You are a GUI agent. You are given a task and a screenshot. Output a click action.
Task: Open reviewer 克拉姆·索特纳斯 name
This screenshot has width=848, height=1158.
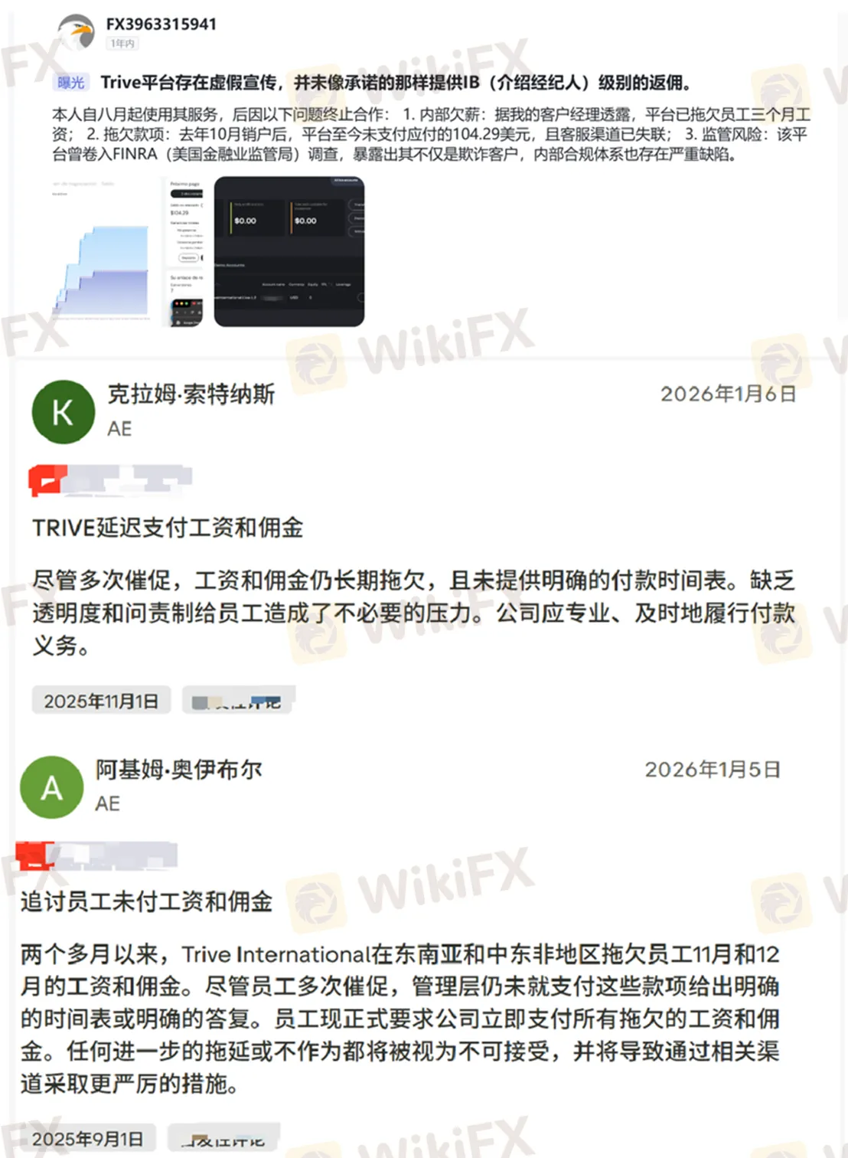point(191,394)
